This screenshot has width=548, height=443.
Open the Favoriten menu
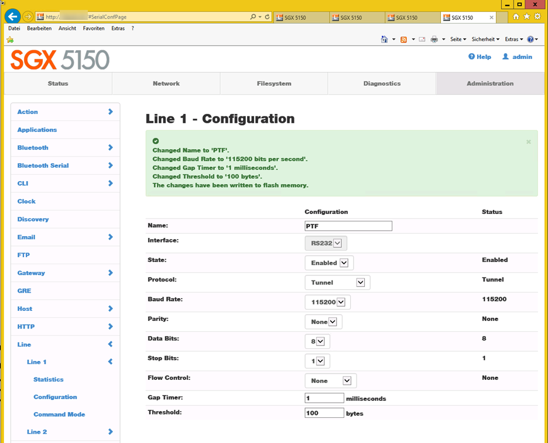[94, 28]
